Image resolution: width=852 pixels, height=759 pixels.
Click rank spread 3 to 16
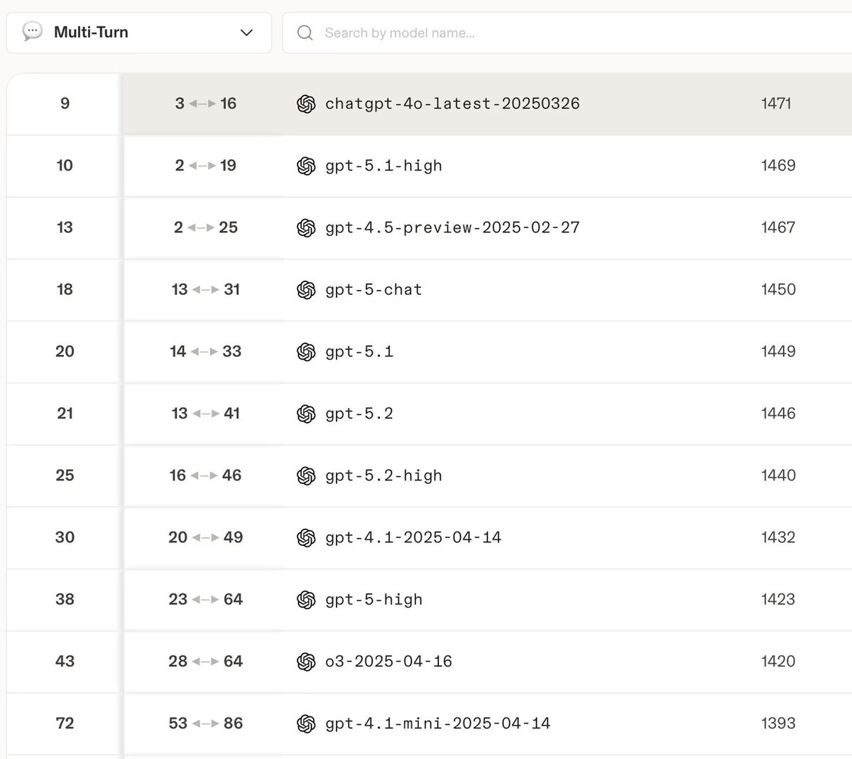(206, 104)
